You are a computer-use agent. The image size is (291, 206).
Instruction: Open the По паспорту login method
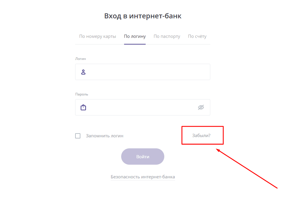[167, 36]
